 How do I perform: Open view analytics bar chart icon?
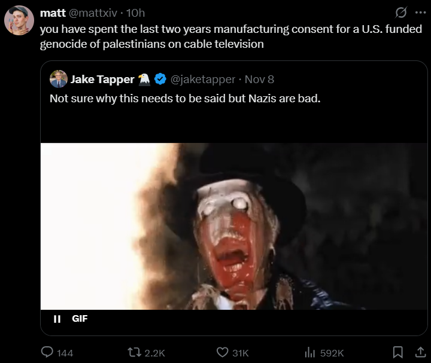309,353
